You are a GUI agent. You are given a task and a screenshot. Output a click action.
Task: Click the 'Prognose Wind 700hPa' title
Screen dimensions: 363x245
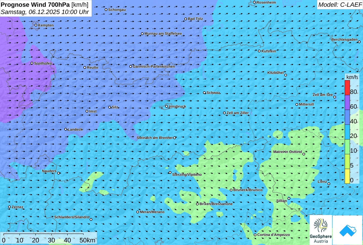point(36,4)
